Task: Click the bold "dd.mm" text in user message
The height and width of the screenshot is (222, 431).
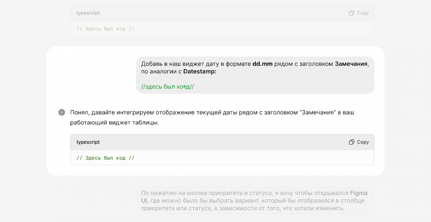Action: point(262,64)
